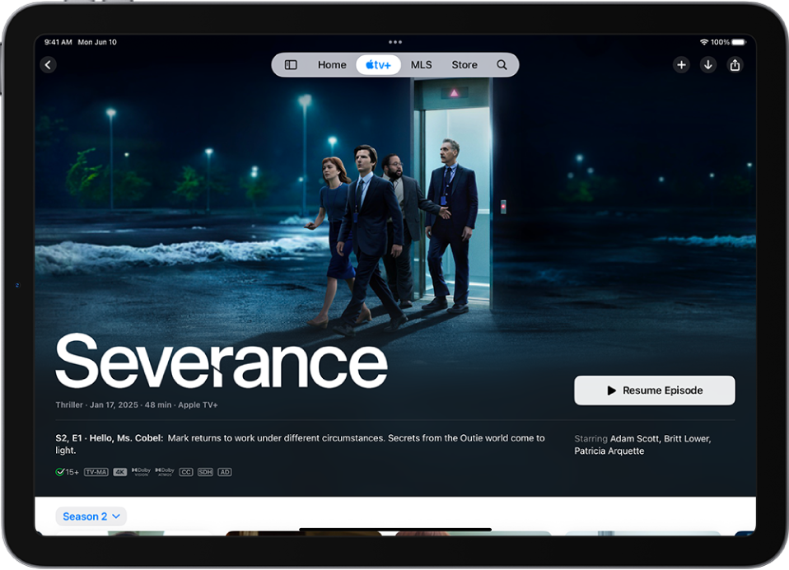Select the MLS section
Screen dimensions: 789x570
click(421, 64)
